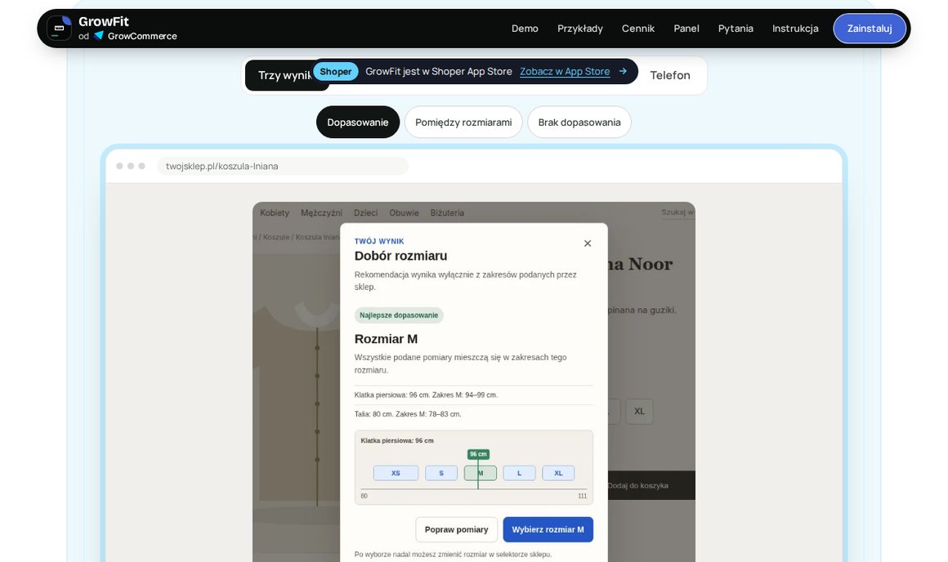The image size is (948, 562).
Task: Open the Biżuteria store category
Action: coord(447,212)
